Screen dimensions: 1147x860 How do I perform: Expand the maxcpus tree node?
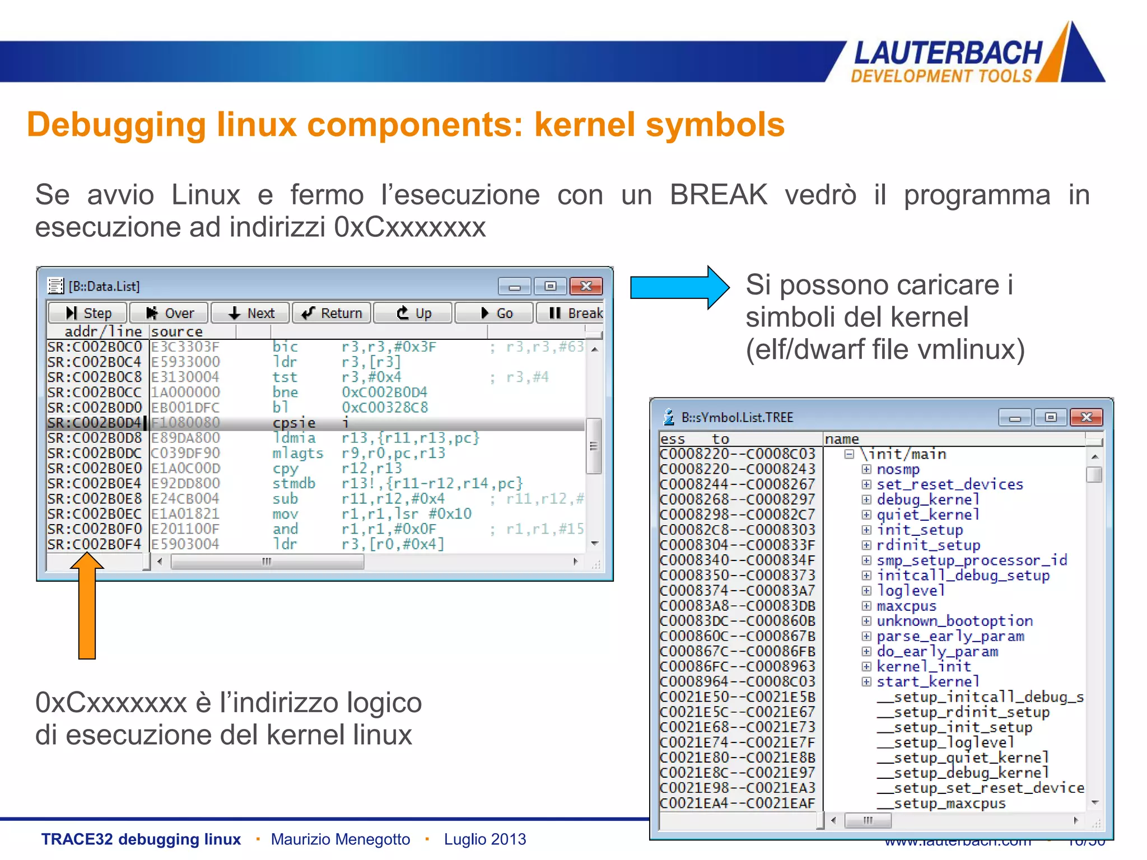click(x=866, y=606)
